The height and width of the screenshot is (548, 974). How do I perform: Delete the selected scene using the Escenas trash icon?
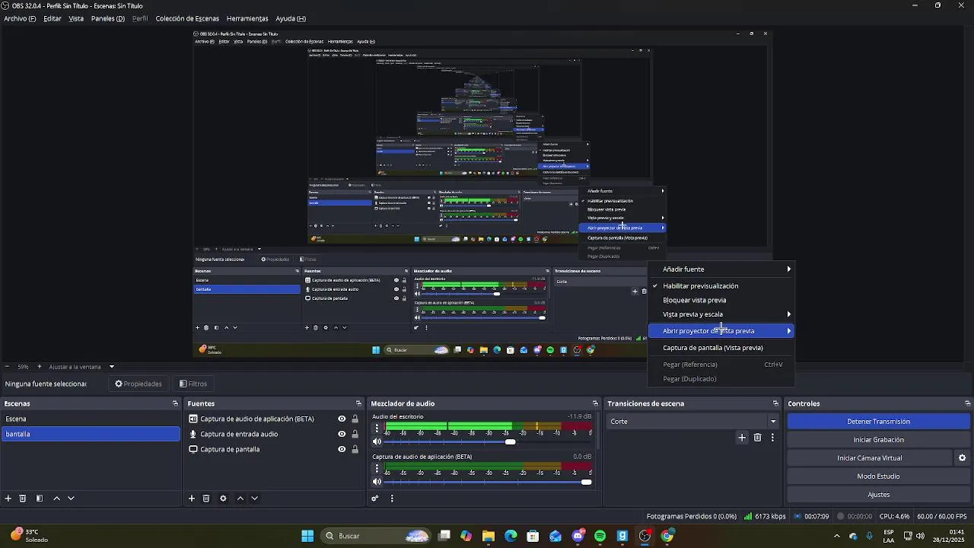[x=23, y=499]
